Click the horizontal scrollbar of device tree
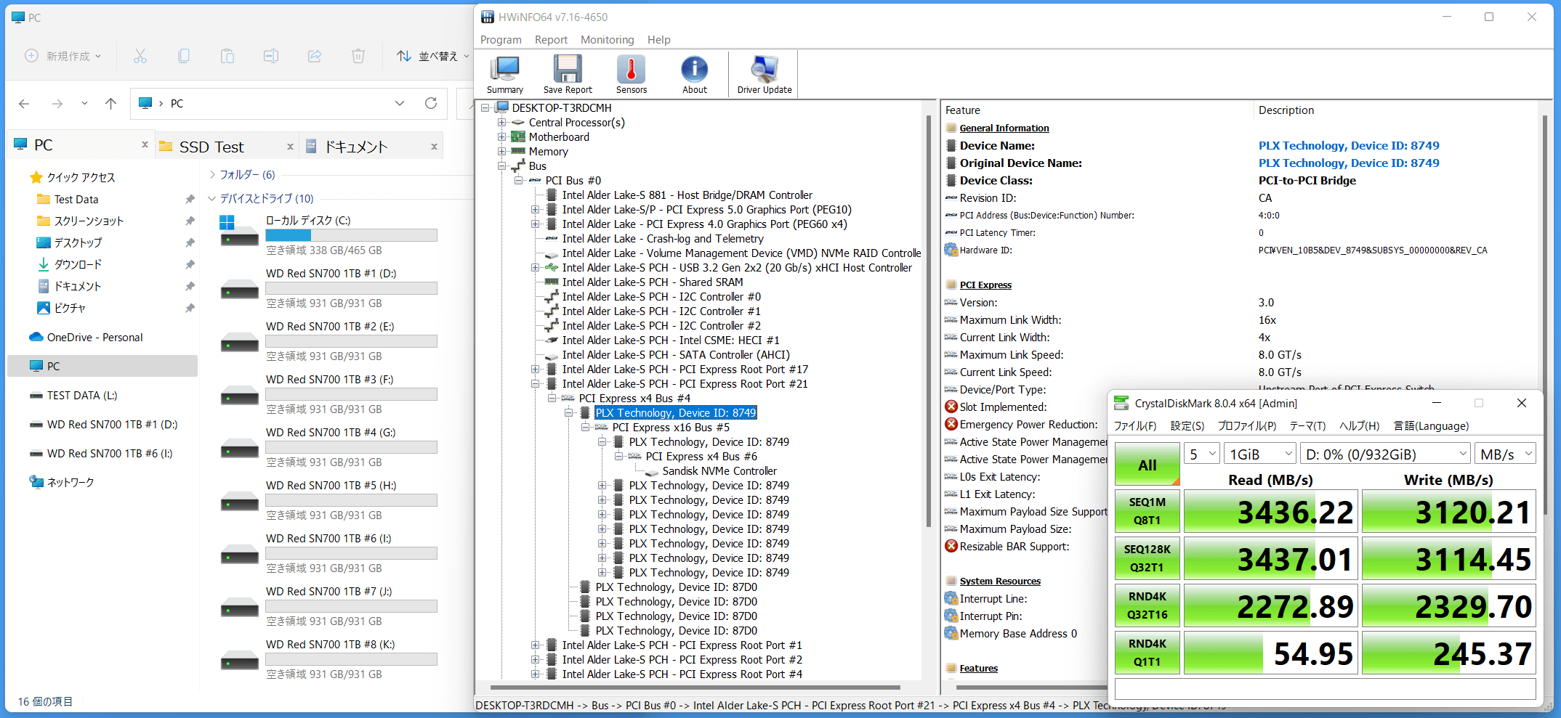1561x718 pixels. [x=695, y=687]
